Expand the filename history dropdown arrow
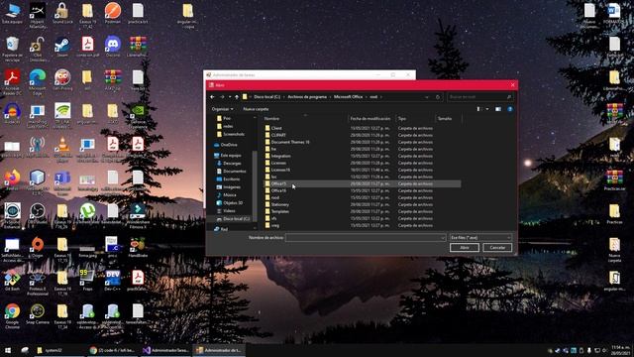 click(x=443, y=238)
